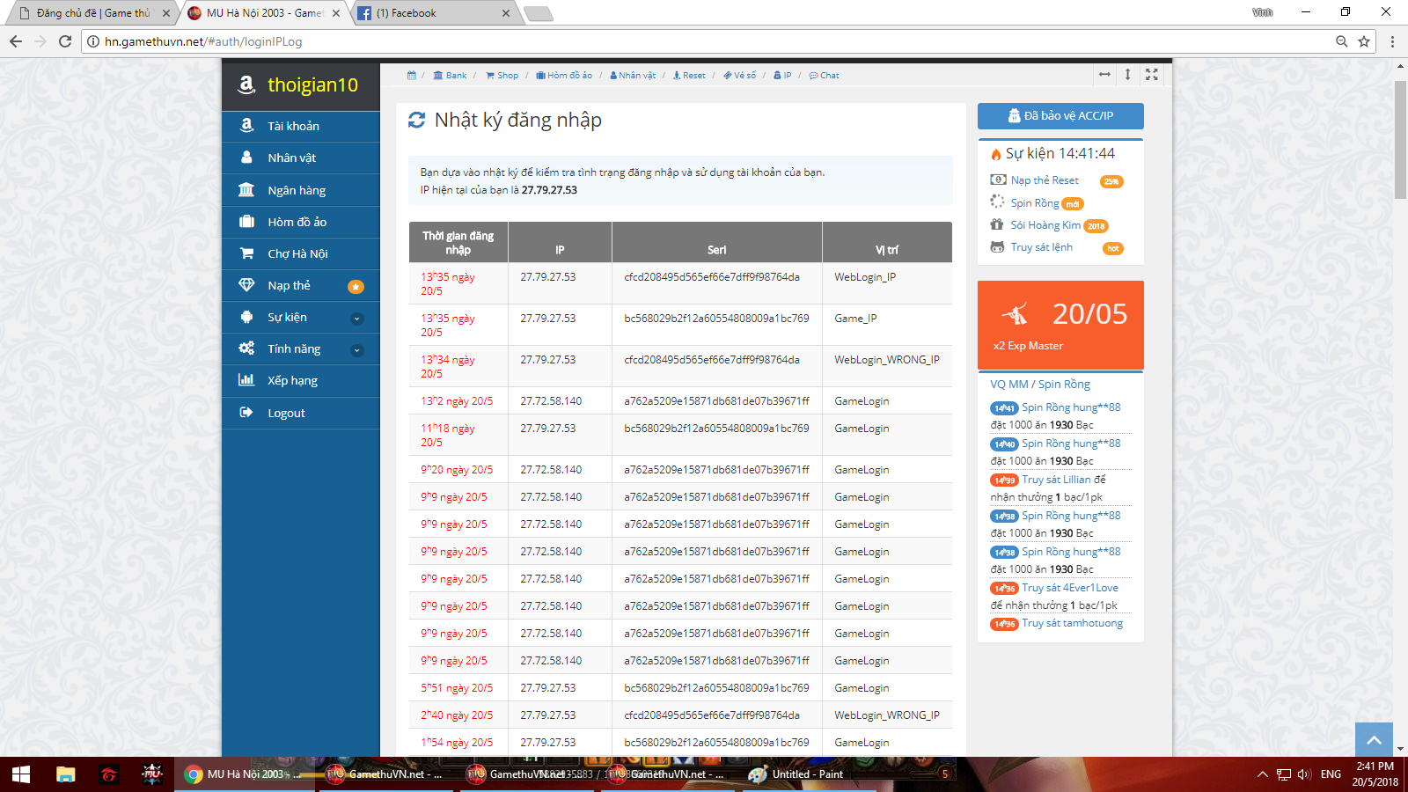Click the Chrome zoom magnifier icon
The height and width of the screenshot is (792, 1408).
1341,41
